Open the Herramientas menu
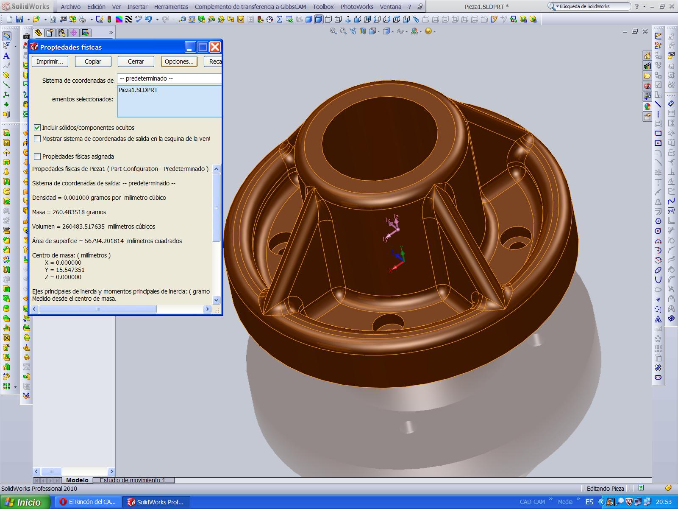 (x=171, y=7)
